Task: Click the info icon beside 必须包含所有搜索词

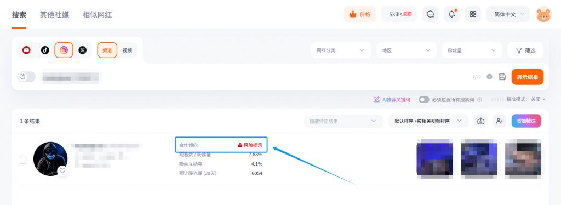Action: 479,99
